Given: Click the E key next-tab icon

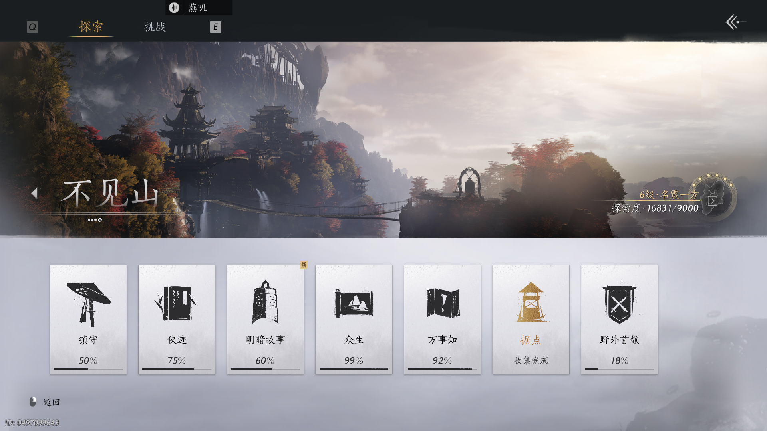Looking at the screenshot, I should pos(215,27).
